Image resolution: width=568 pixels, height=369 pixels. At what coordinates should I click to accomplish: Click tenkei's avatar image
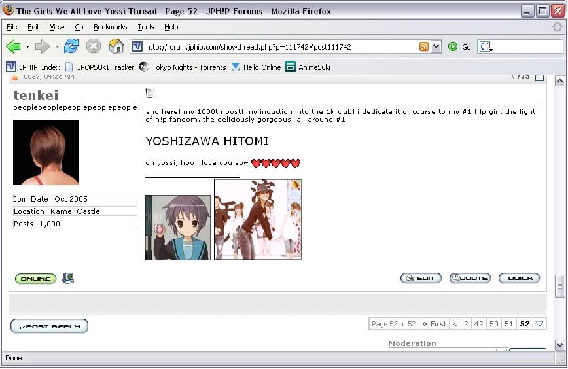pyautogui.click(x=46, y=152)
